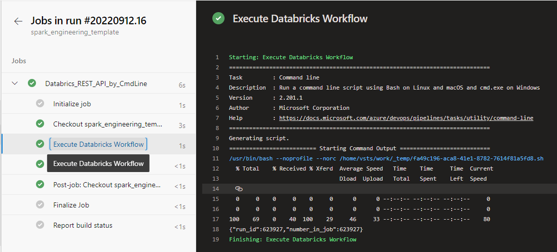Click the Starting Command Output line
This screenshot has width=557, height=252.
pos(359,148)
